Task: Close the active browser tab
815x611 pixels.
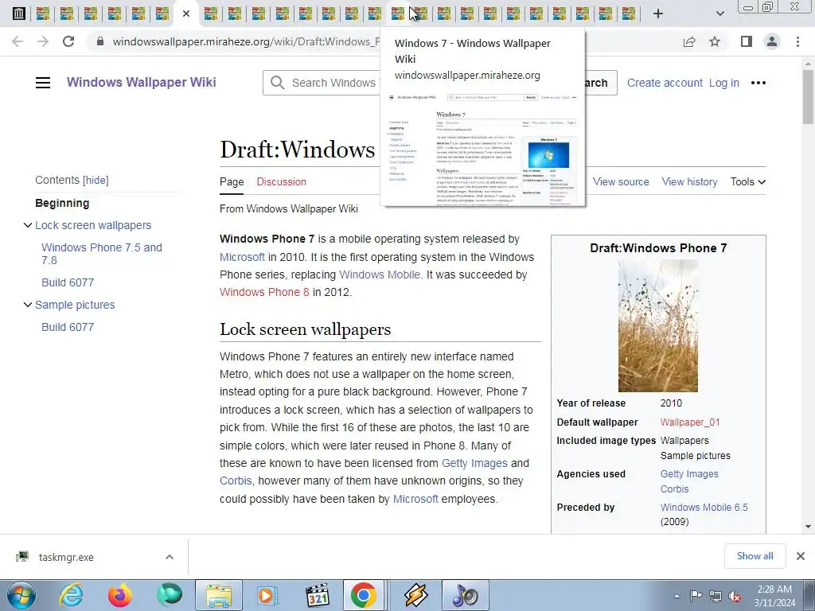Action: (x=186, y=14)
